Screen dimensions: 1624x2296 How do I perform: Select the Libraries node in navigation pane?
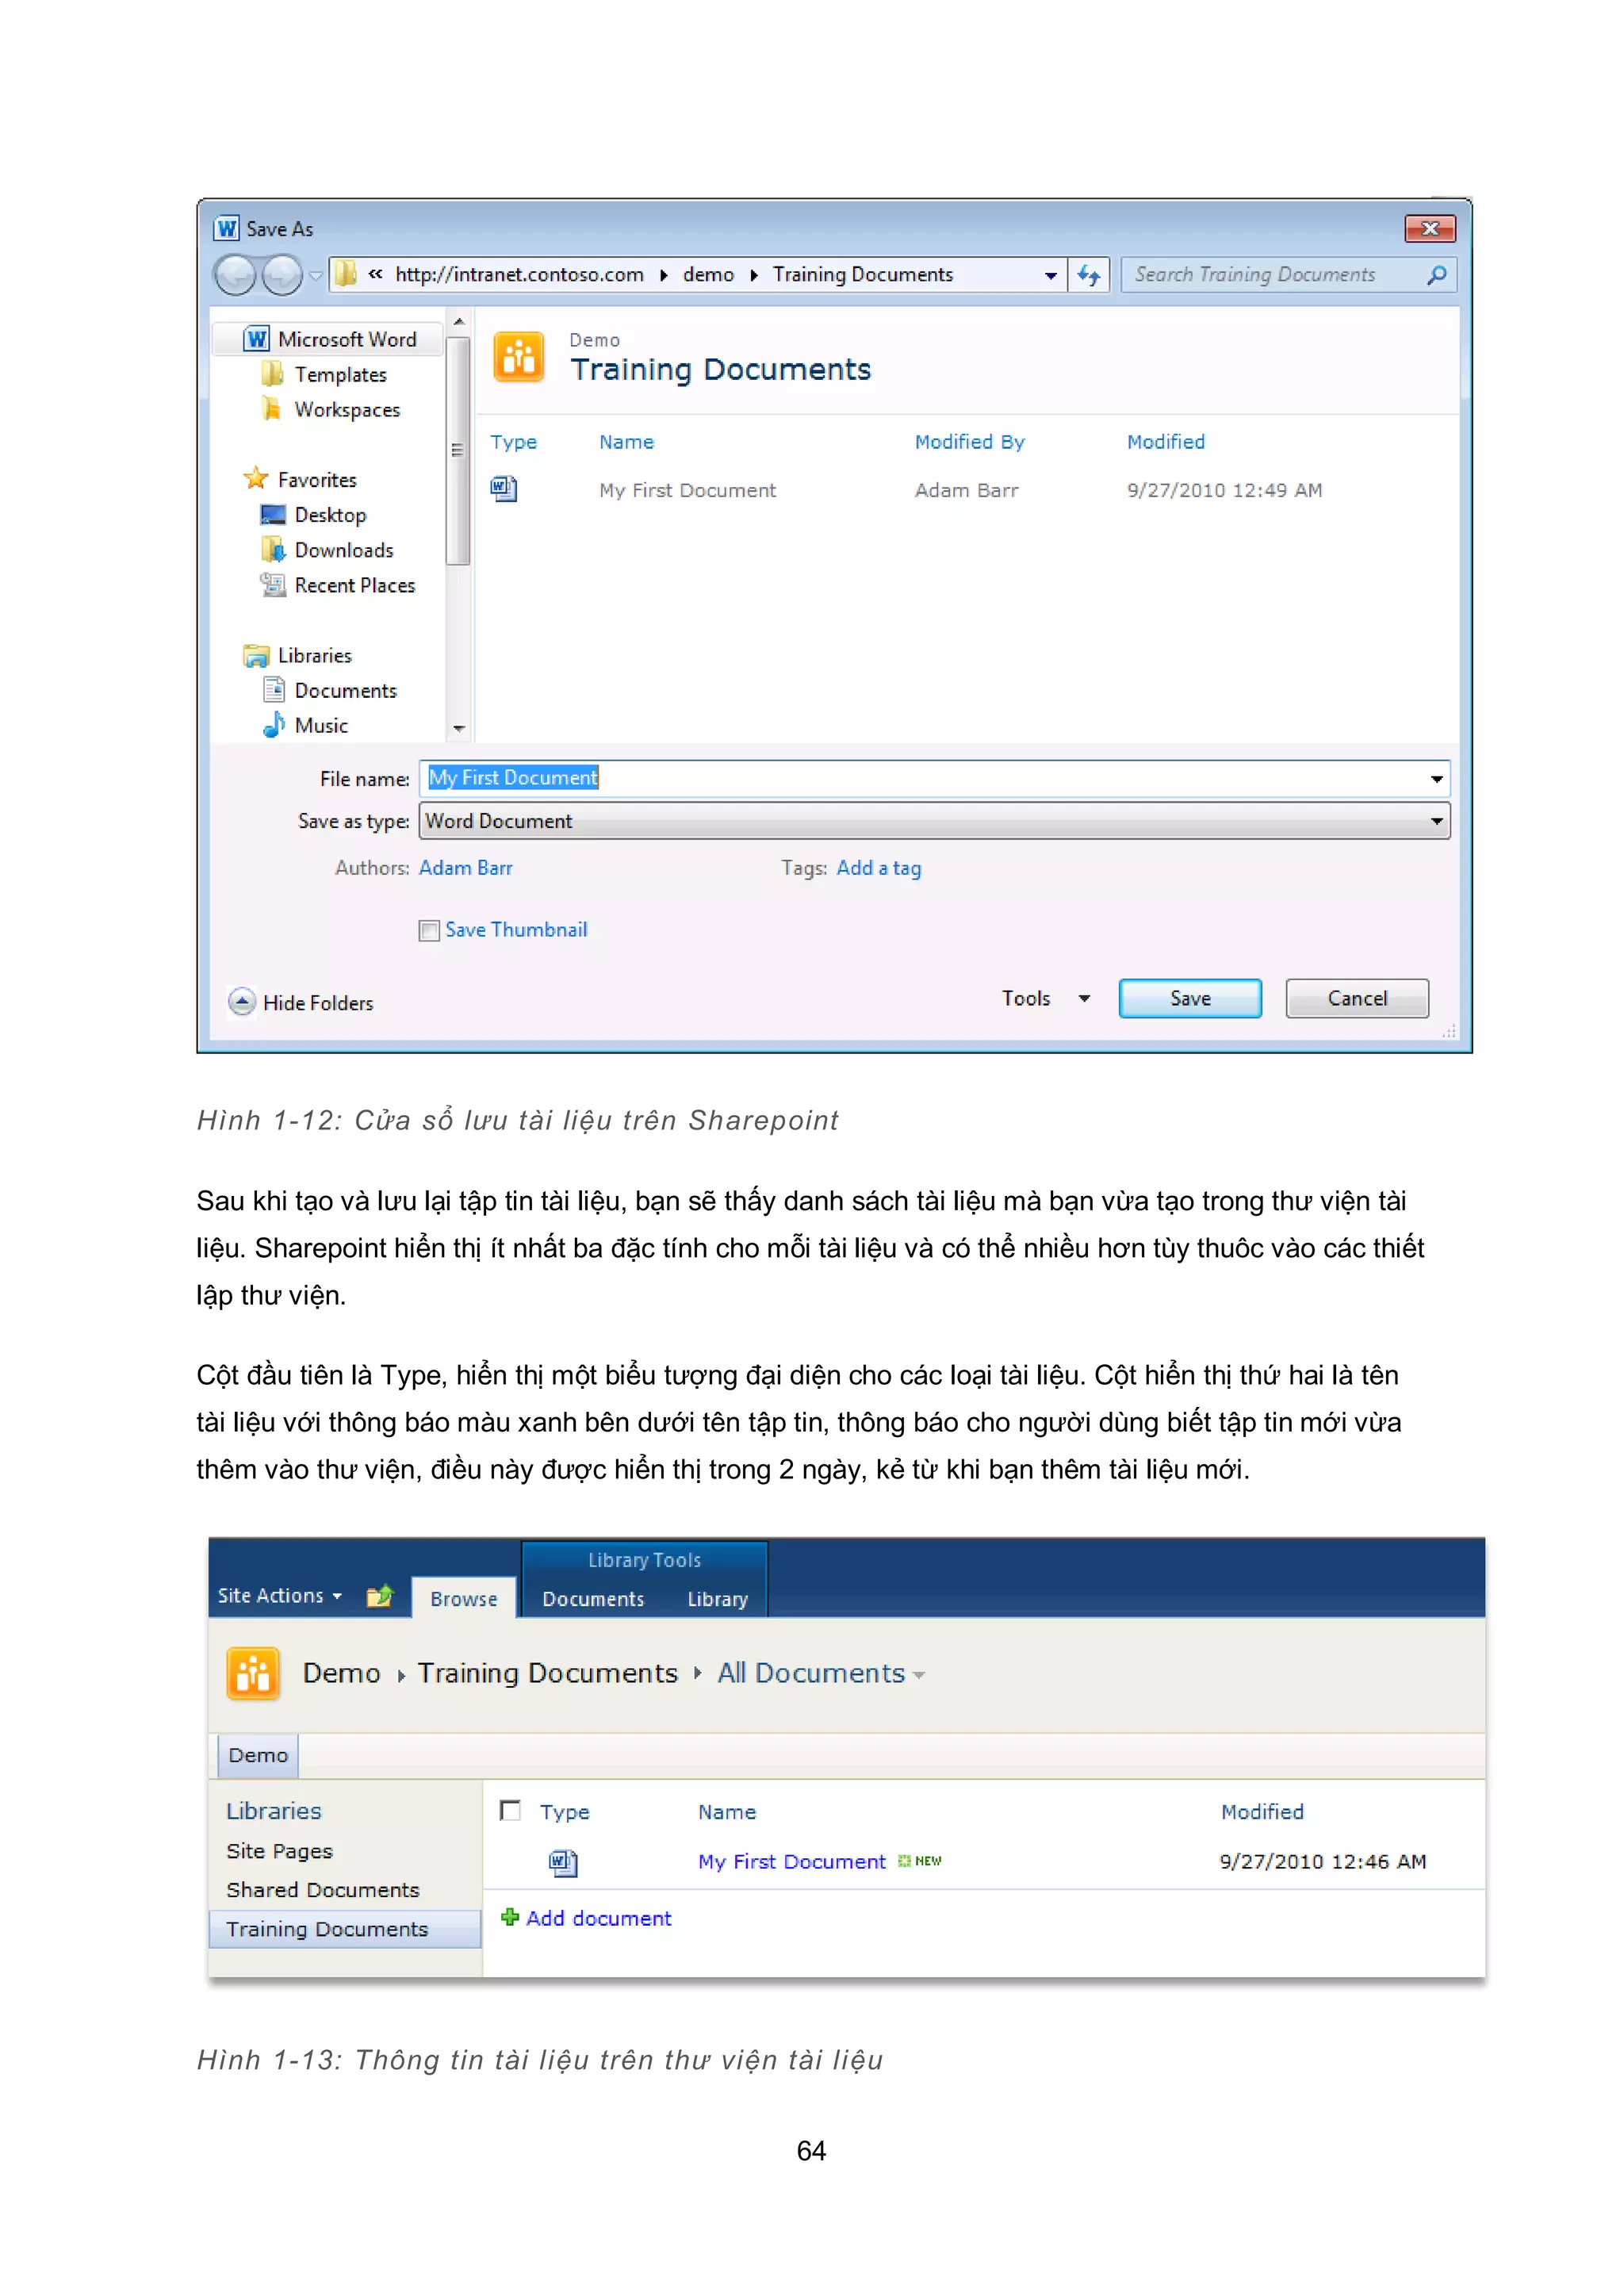298,656
